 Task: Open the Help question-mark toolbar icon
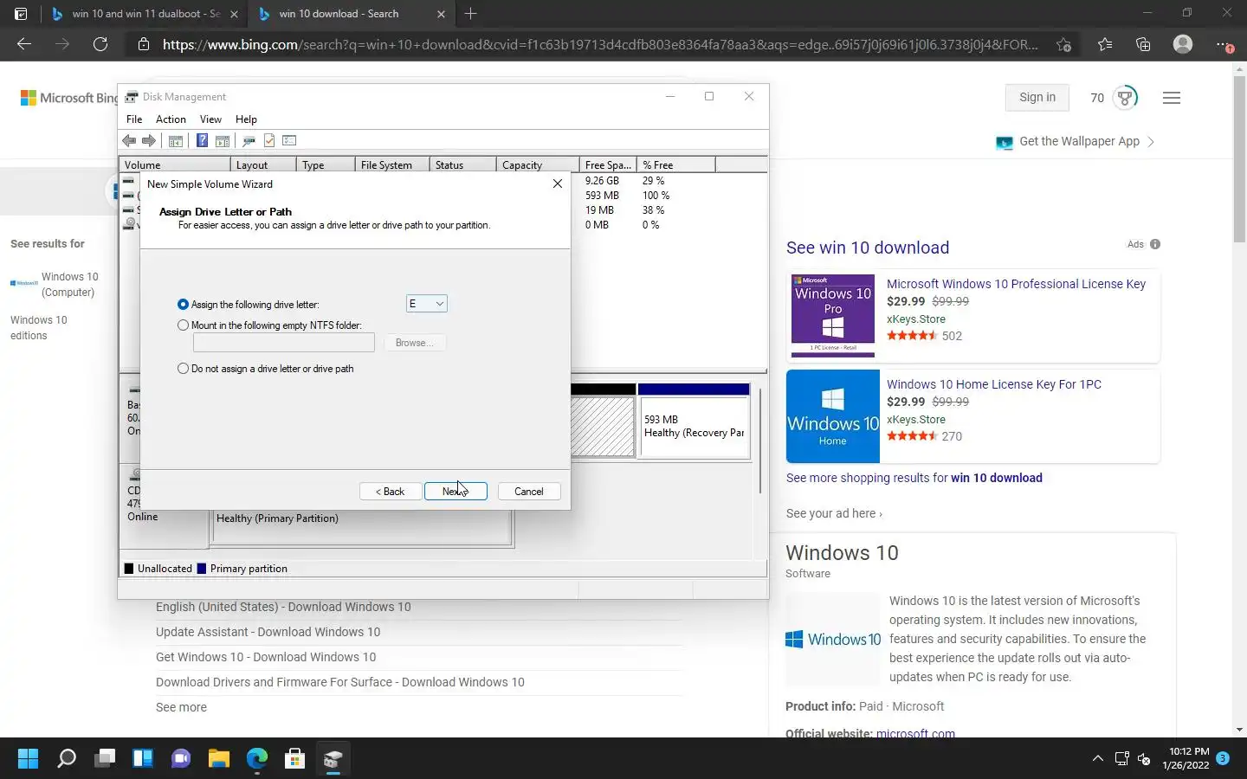[202, 140]
